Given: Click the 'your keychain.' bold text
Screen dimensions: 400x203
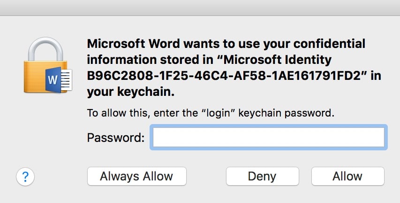Looking at the screenshot, I should tap(131, 92).
